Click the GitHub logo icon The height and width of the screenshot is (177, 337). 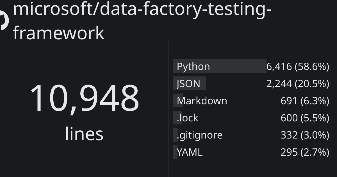(4, 20)
